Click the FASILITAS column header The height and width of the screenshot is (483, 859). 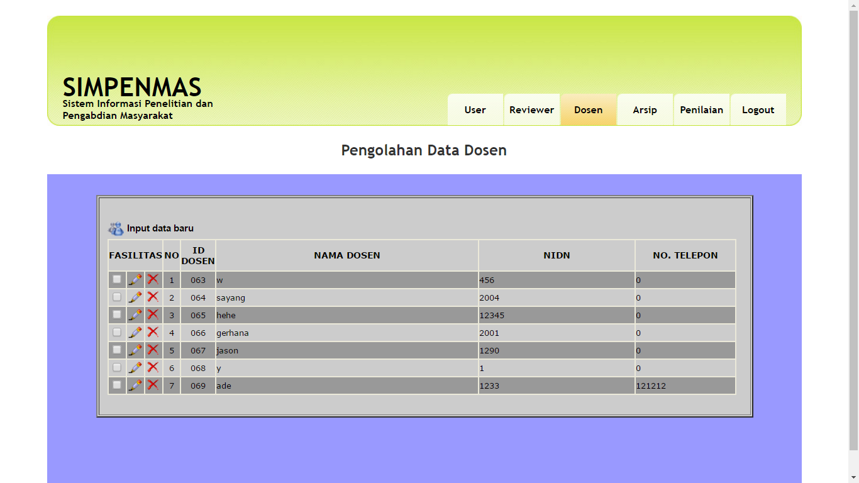[x=136, y=255]
